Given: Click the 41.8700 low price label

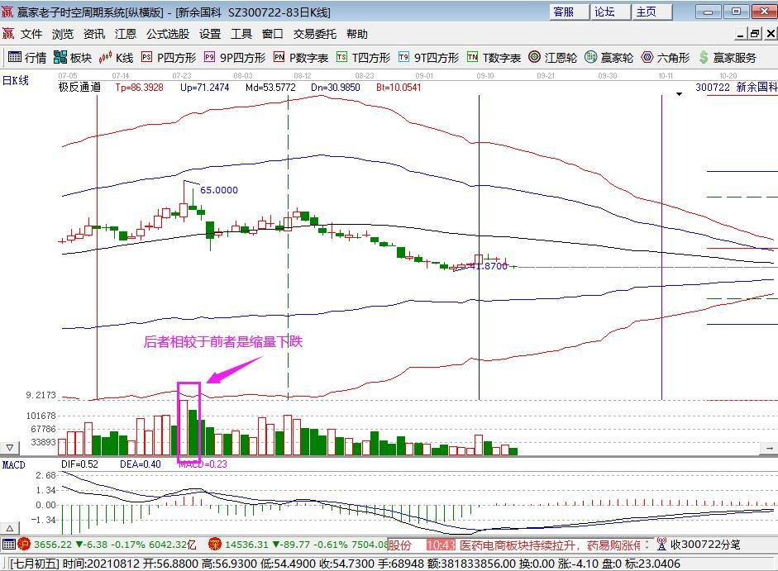Looking at the screenshot, I should (x=489, y=266).
